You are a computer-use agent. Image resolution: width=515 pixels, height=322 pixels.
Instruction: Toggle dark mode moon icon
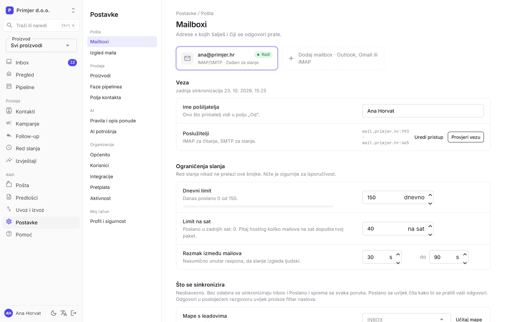click(x=54, y=313)
